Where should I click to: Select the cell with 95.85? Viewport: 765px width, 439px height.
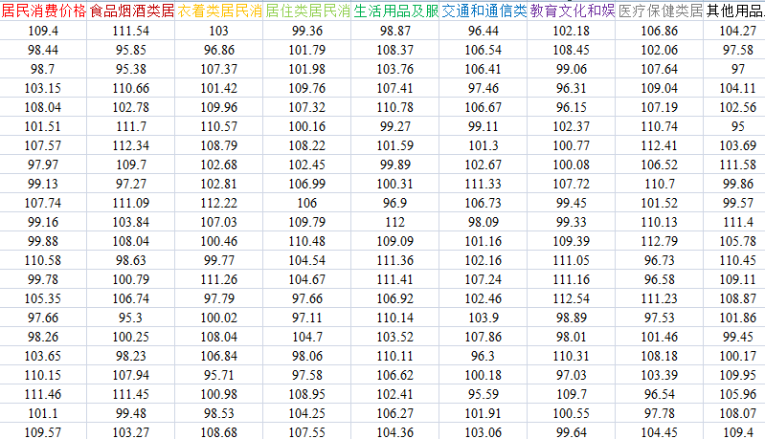pos(131,50)
